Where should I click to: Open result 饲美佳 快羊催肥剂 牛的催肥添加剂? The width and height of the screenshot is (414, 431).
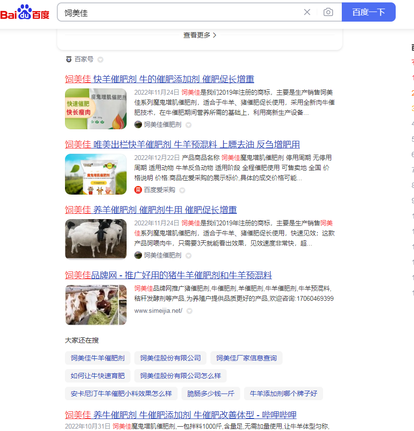(159, 79)
